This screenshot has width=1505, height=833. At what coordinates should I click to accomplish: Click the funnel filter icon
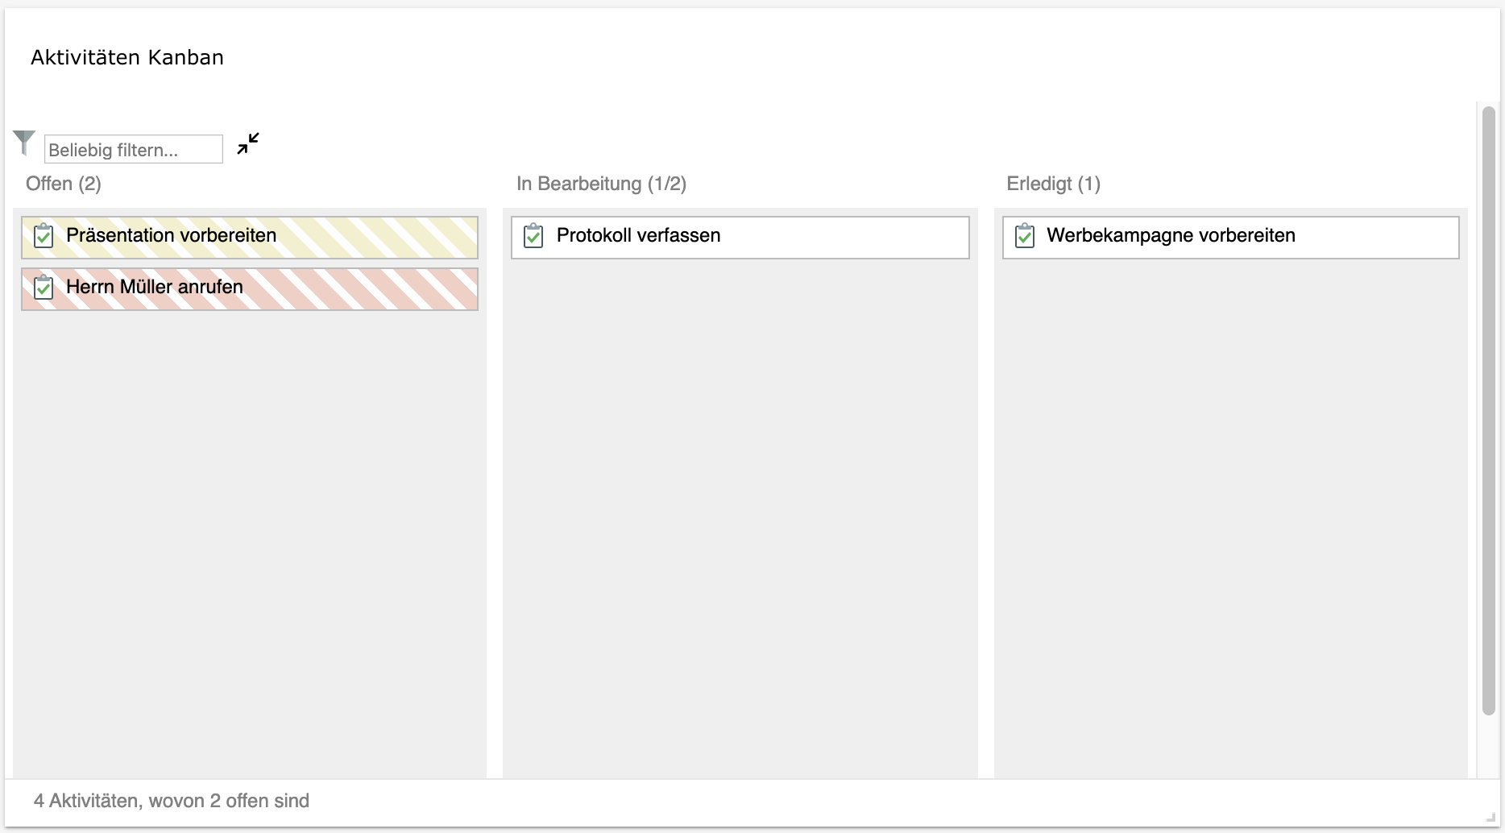(24, 143)
